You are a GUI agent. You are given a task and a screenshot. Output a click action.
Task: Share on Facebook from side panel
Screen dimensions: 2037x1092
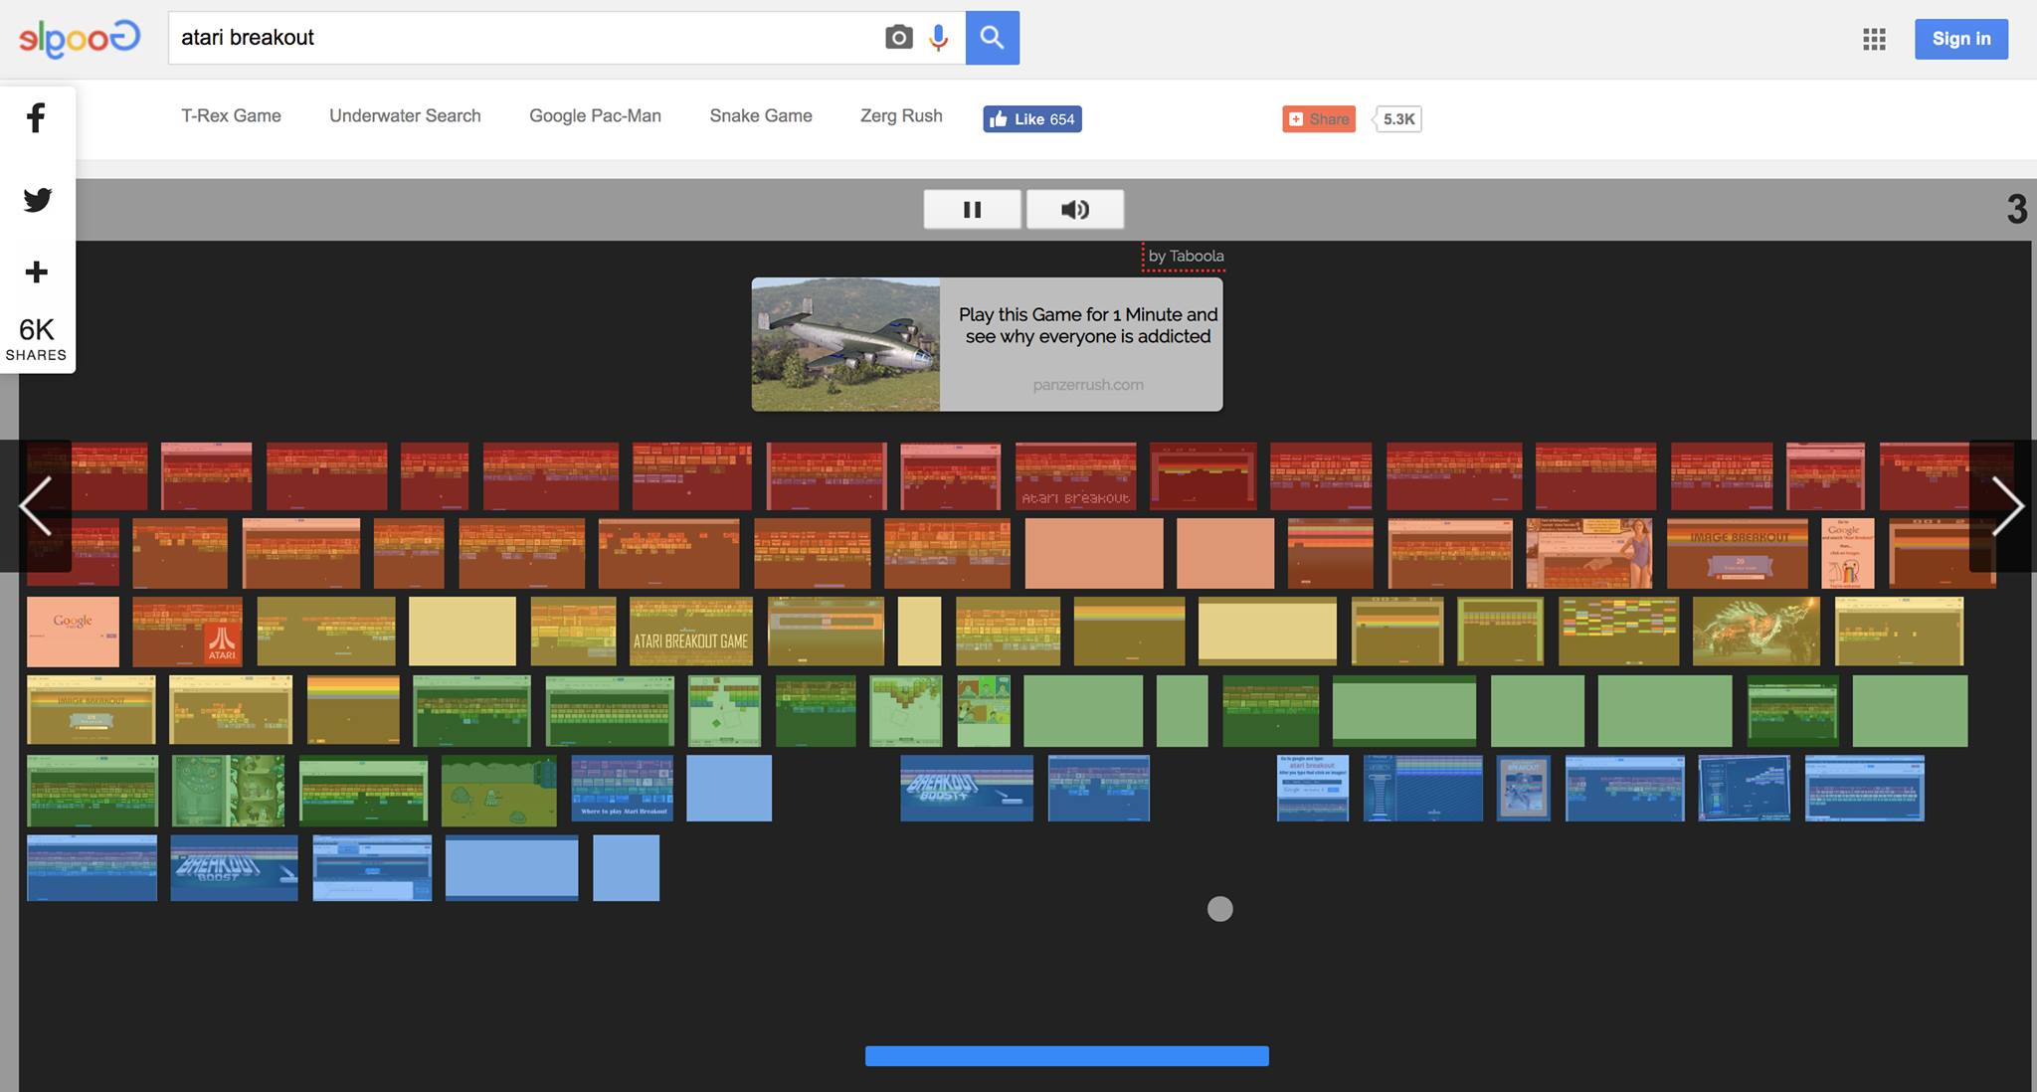click(x=37, y=118)
